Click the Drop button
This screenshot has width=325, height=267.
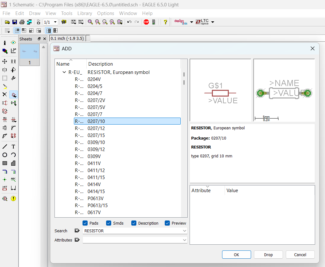click(x=268, y=255)
